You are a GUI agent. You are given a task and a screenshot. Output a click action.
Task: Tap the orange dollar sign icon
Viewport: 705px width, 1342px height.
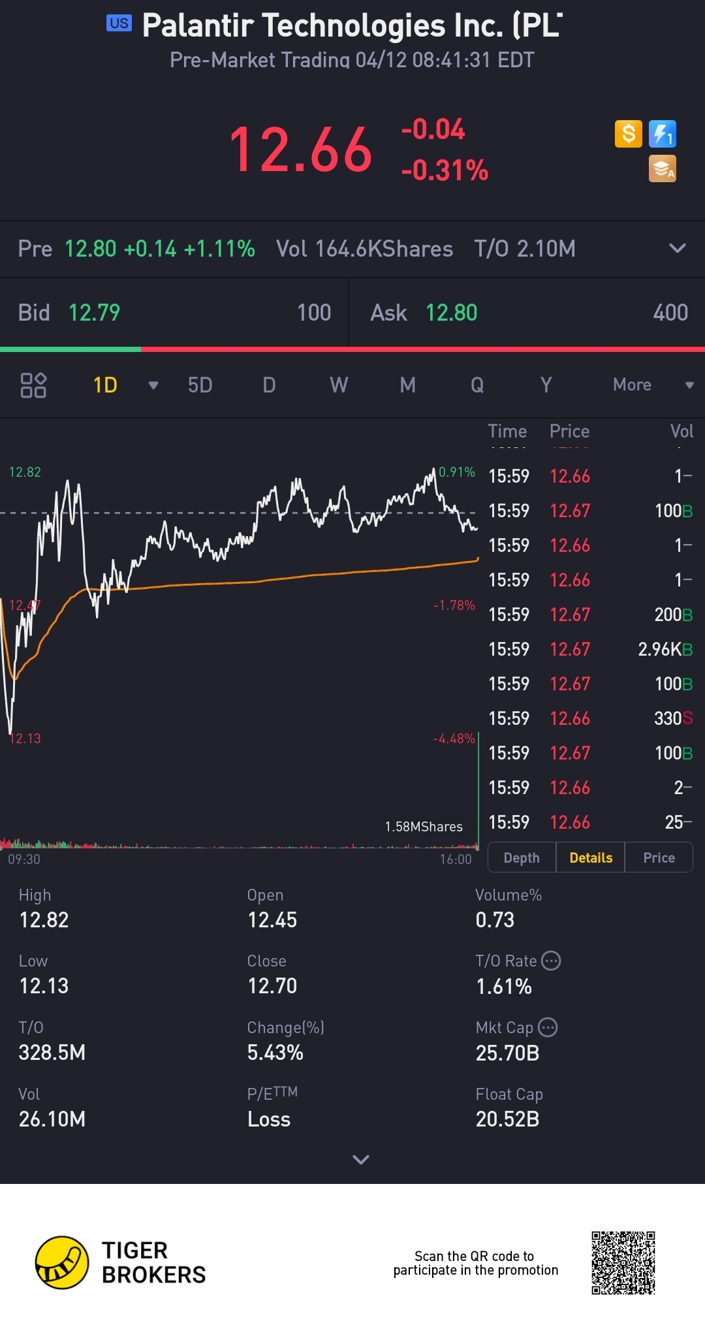629,134
